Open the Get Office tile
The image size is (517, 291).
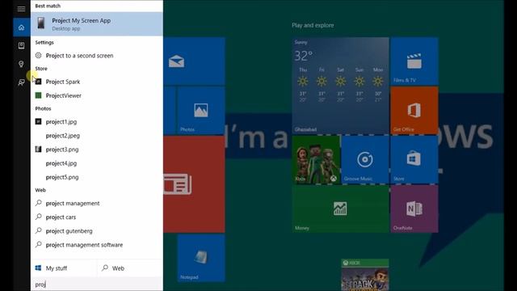414,111
